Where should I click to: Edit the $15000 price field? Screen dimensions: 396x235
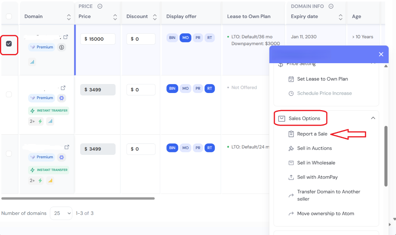[x=98, y=39]
